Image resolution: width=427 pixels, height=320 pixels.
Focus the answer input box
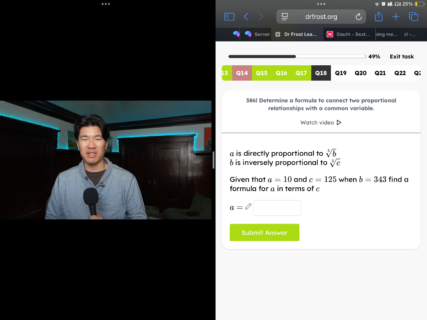pyautogui.click(x=277, y=208)
